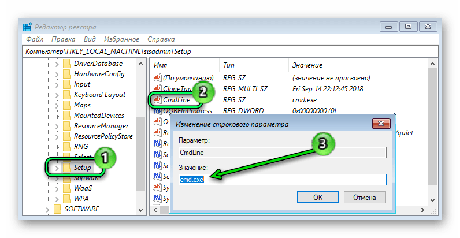The image size is (460, 238).
Task: Expand the Setup tree node
Action: pyautogui.click(x=57, y=168)
